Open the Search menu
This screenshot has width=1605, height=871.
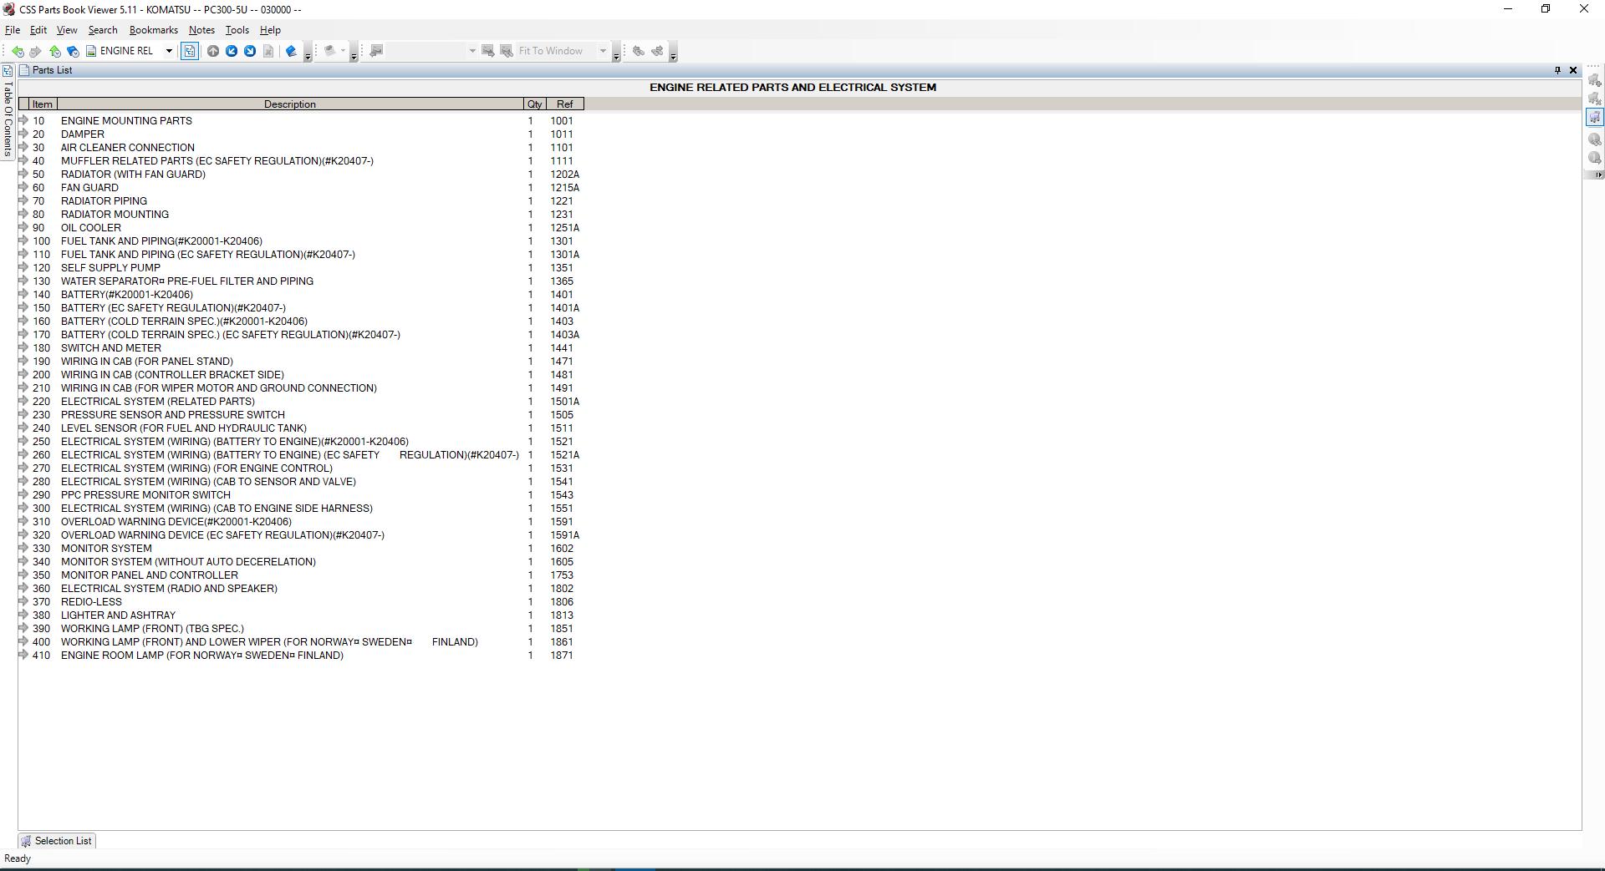point(103,30)
